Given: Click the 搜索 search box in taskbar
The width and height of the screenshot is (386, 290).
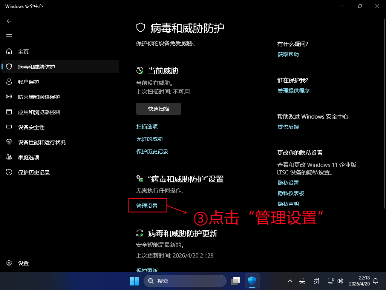Looking at the screenshot, I should point(185,281).
